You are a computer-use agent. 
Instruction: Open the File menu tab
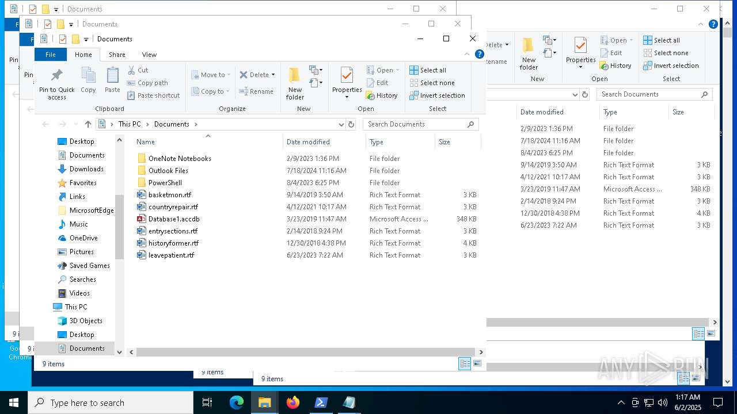pyautogui.click(x=51, y=55)
